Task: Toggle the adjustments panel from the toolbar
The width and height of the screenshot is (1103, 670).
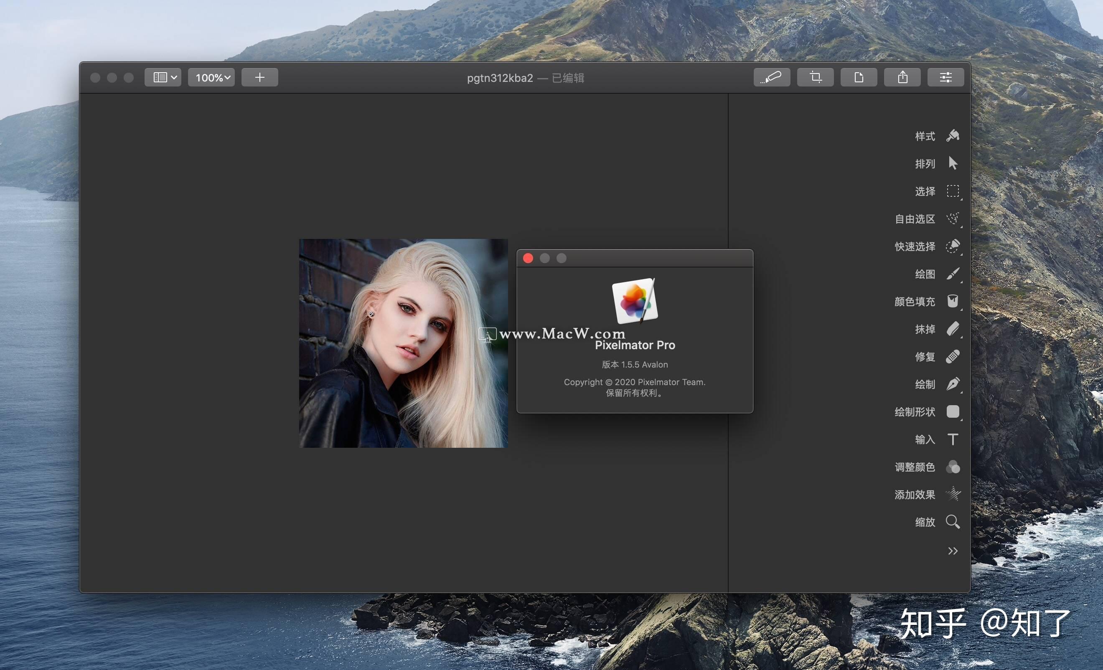Action: [945, 77]
